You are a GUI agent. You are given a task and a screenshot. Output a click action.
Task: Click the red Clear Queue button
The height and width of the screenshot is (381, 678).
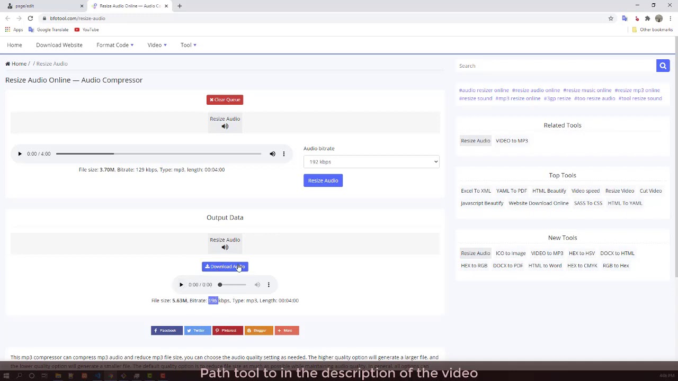[225, 99]
